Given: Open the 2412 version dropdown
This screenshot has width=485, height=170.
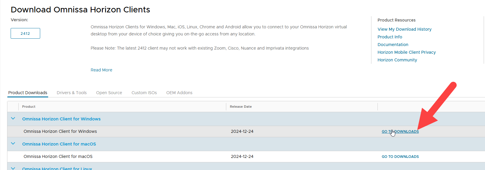Looking at the screenshot, I should pyautogui.click(x=25, y=33).
